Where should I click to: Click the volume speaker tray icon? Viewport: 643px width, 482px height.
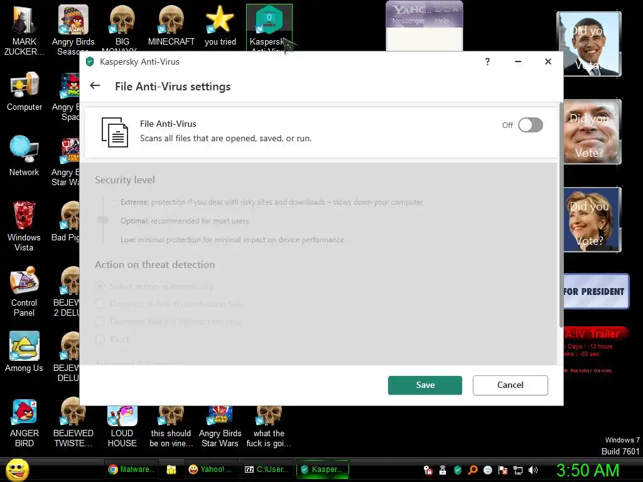click(x=533, y=470)
